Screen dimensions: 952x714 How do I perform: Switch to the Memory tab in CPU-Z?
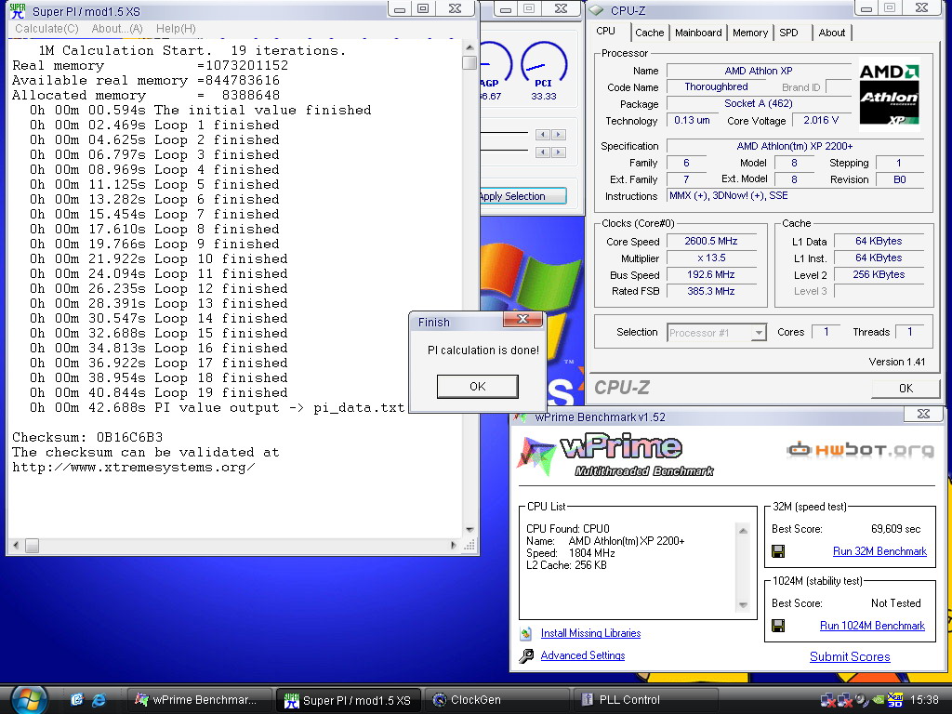(x=750, y=33)
